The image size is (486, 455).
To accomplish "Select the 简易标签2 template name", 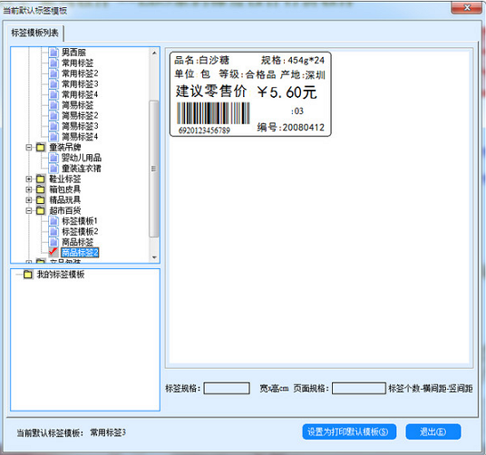I will tap(80, 115).
